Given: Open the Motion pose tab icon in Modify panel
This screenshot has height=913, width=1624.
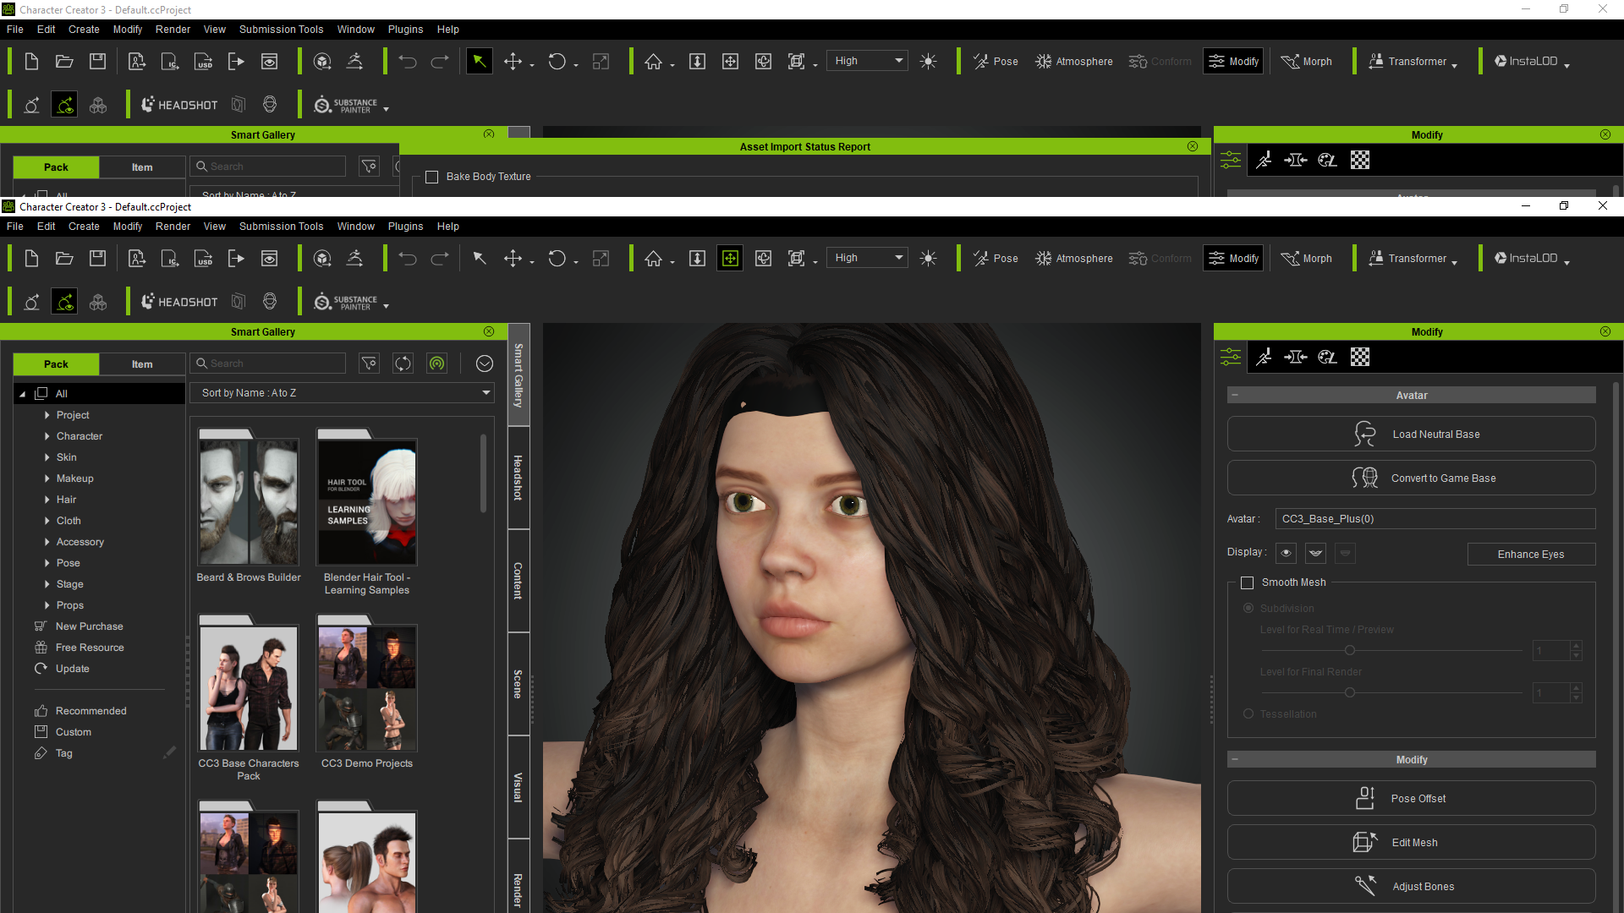Looking at the screenshot, I should (1264, 357).
